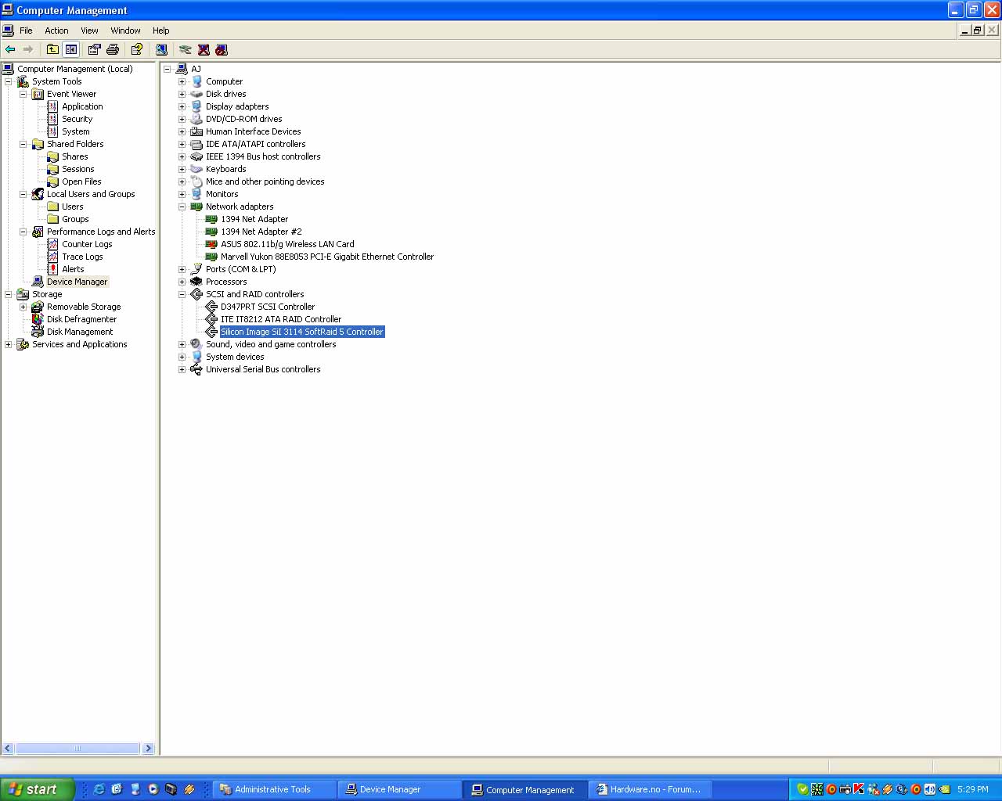Switch to Device Manager taskbar window
Image resolution: width=1002 pixels, height=801 pixels.
[400, 789]
